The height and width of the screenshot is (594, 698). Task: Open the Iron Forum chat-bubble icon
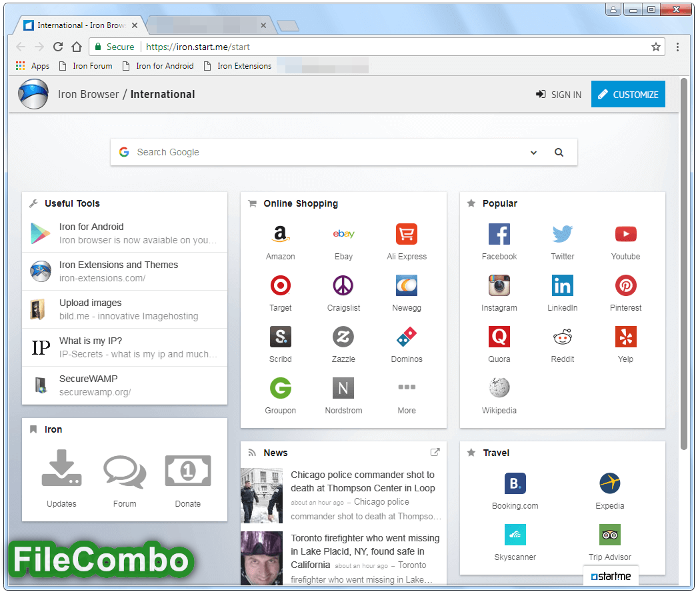click(x=125, y=471)
